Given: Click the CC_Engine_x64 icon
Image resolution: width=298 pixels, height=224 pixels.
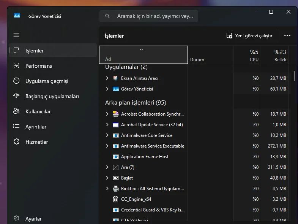Looking at the screenshot, I should 115,199.
